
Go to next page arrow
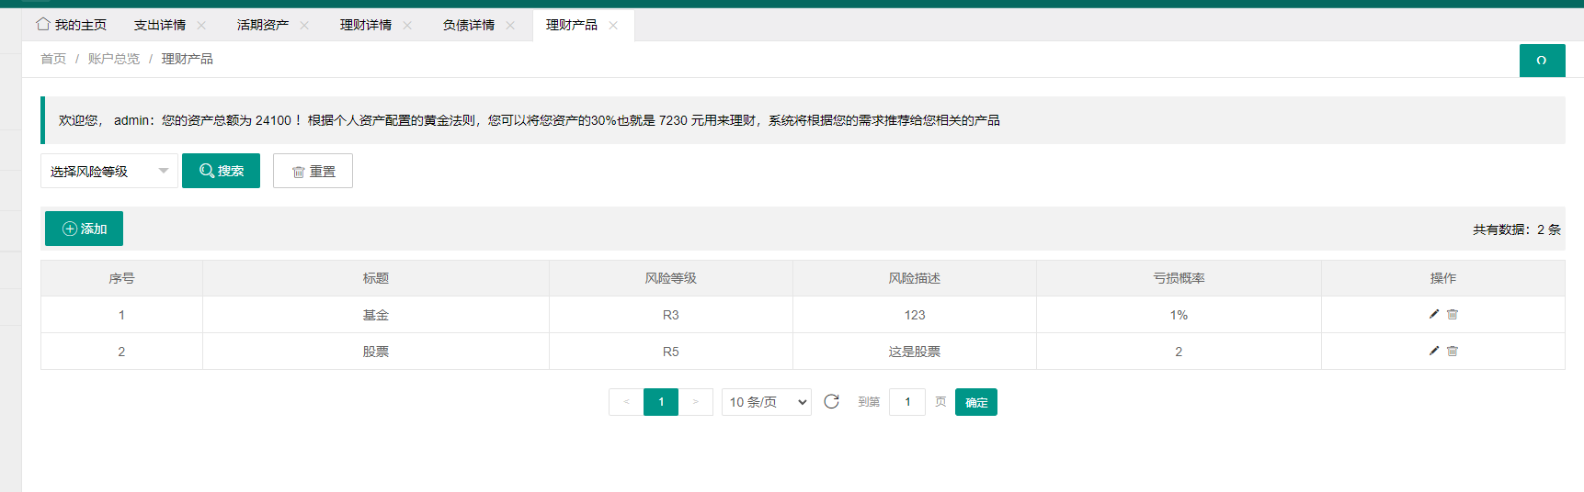click(696, 402)
